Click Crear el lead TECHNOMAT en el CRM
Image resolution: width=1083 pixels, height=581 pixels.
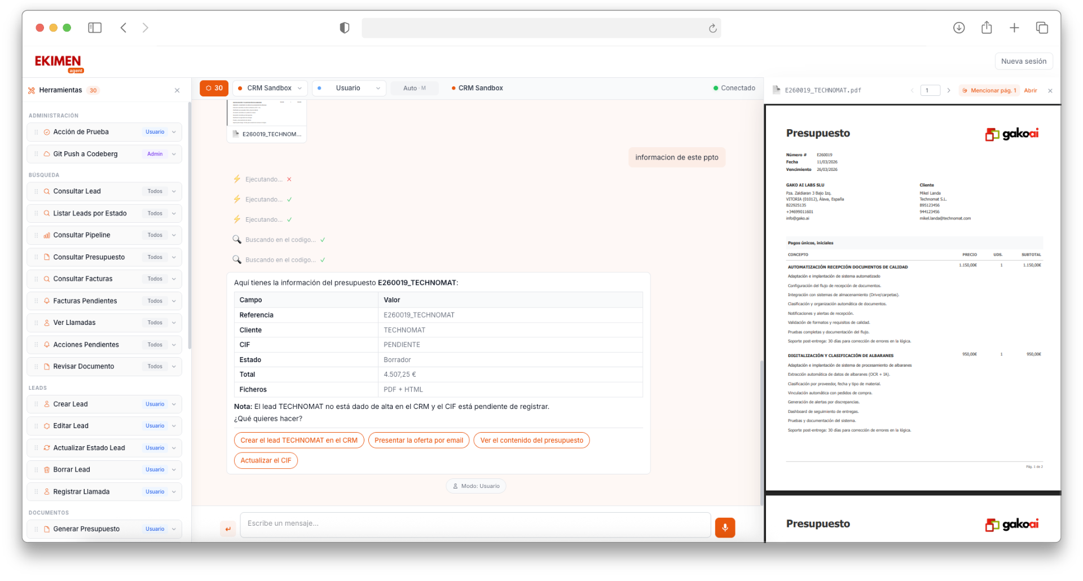[x=298, y=440]
